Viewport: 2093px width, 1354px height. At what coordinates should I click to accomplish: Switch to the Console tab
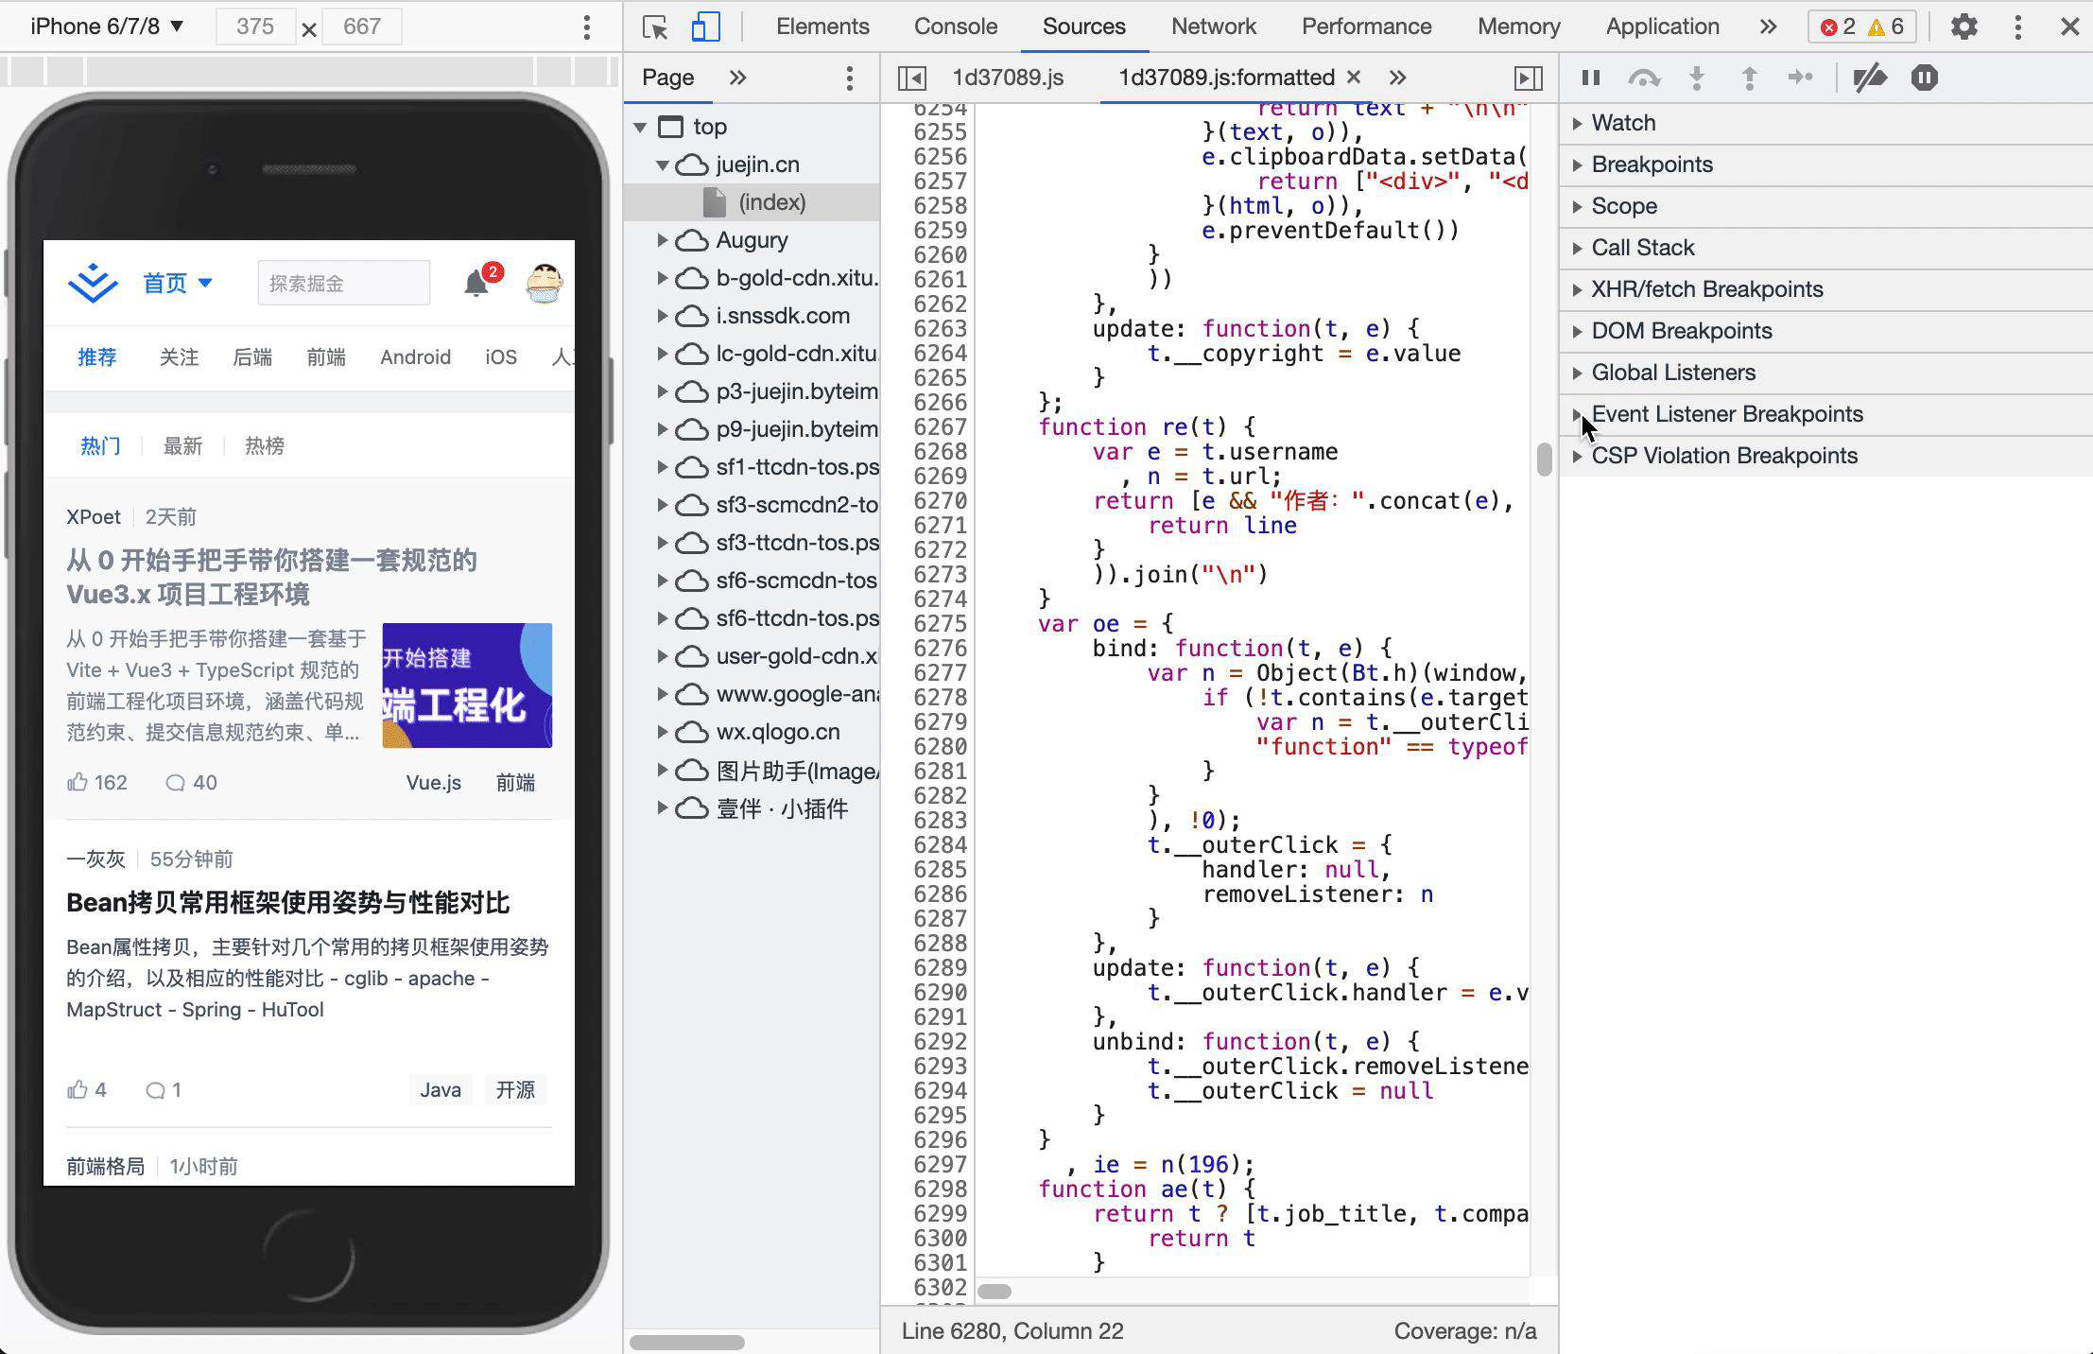tap(956, 26)
